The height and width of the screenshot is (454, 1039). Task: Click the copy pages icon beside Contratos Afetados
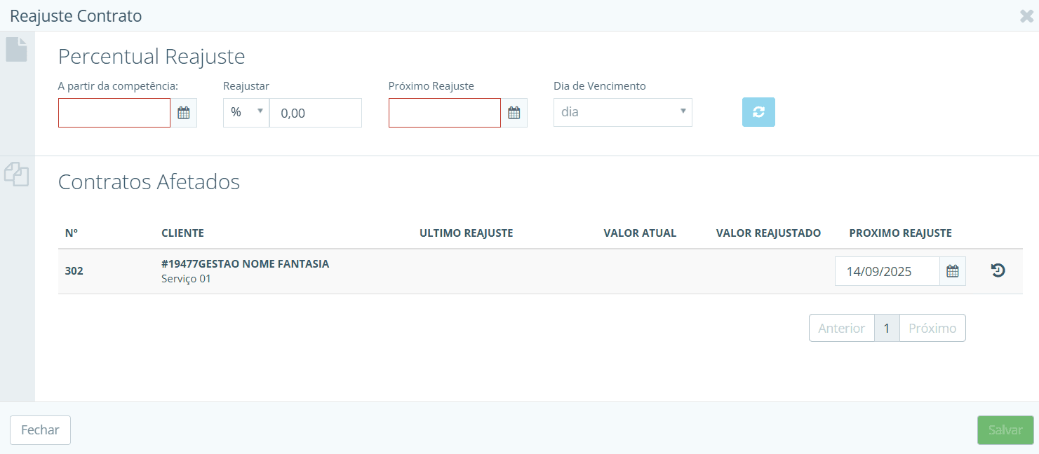tap(17, 174)
